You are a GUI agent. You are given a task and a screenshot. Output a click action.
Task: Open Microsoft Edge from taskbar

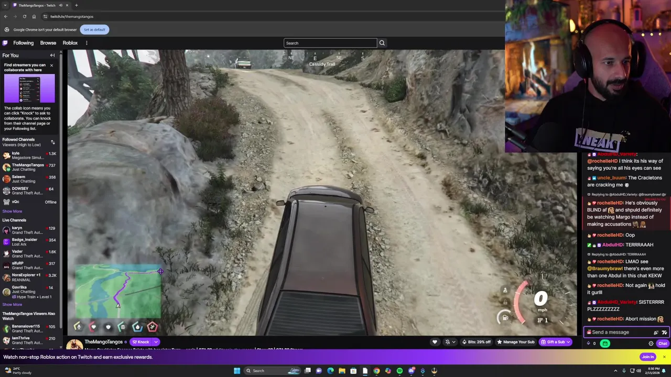coord(330,371)
